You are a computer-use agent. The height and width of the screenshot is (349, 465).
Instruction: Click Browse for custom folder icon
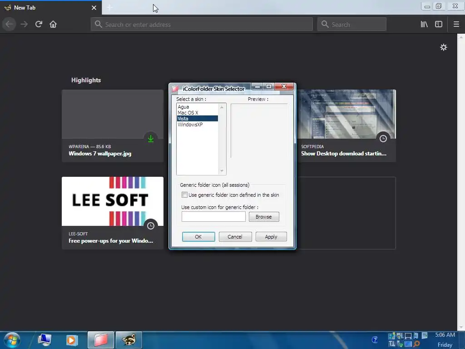coord(264,217)
